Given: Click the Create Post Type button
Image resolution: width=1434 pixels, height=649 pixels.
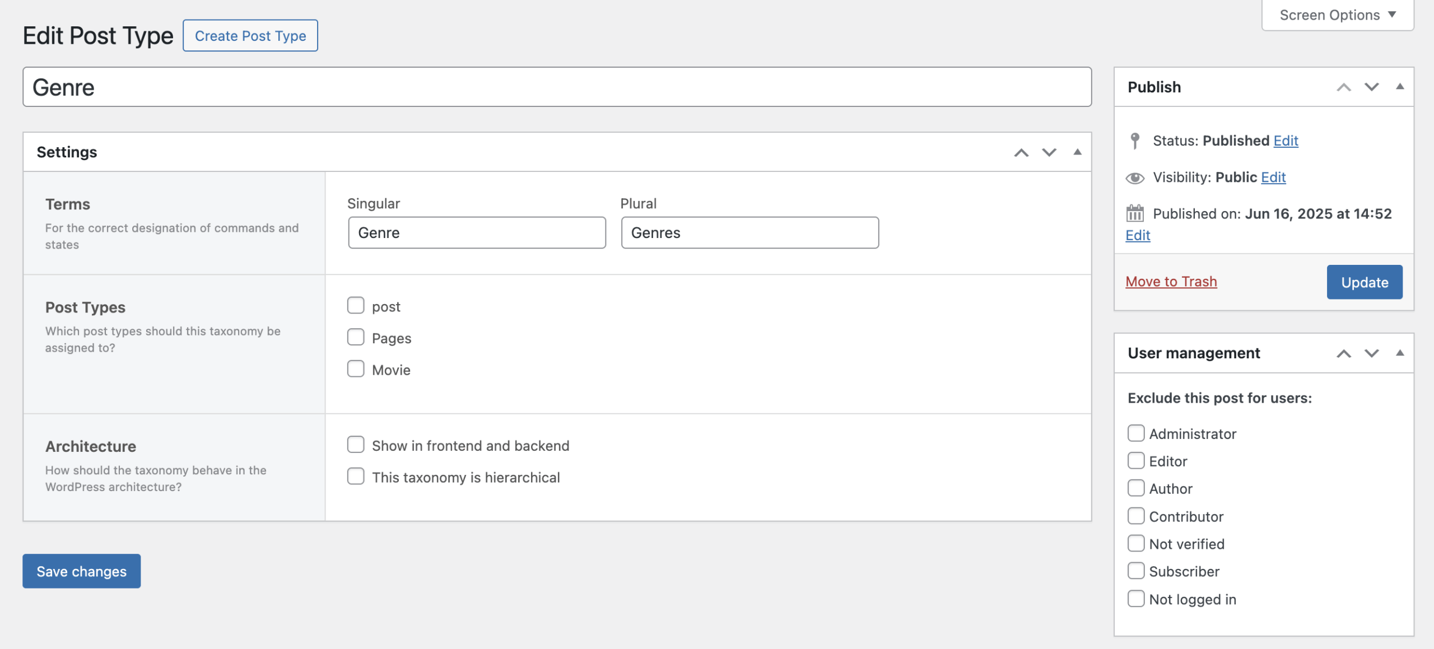Looking at the screenshot, I should coord(250,35).
